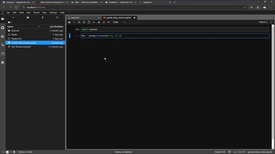Open the Running Terminals and Kernels panel
The image size is (275, 154).
tap(3, 28)
